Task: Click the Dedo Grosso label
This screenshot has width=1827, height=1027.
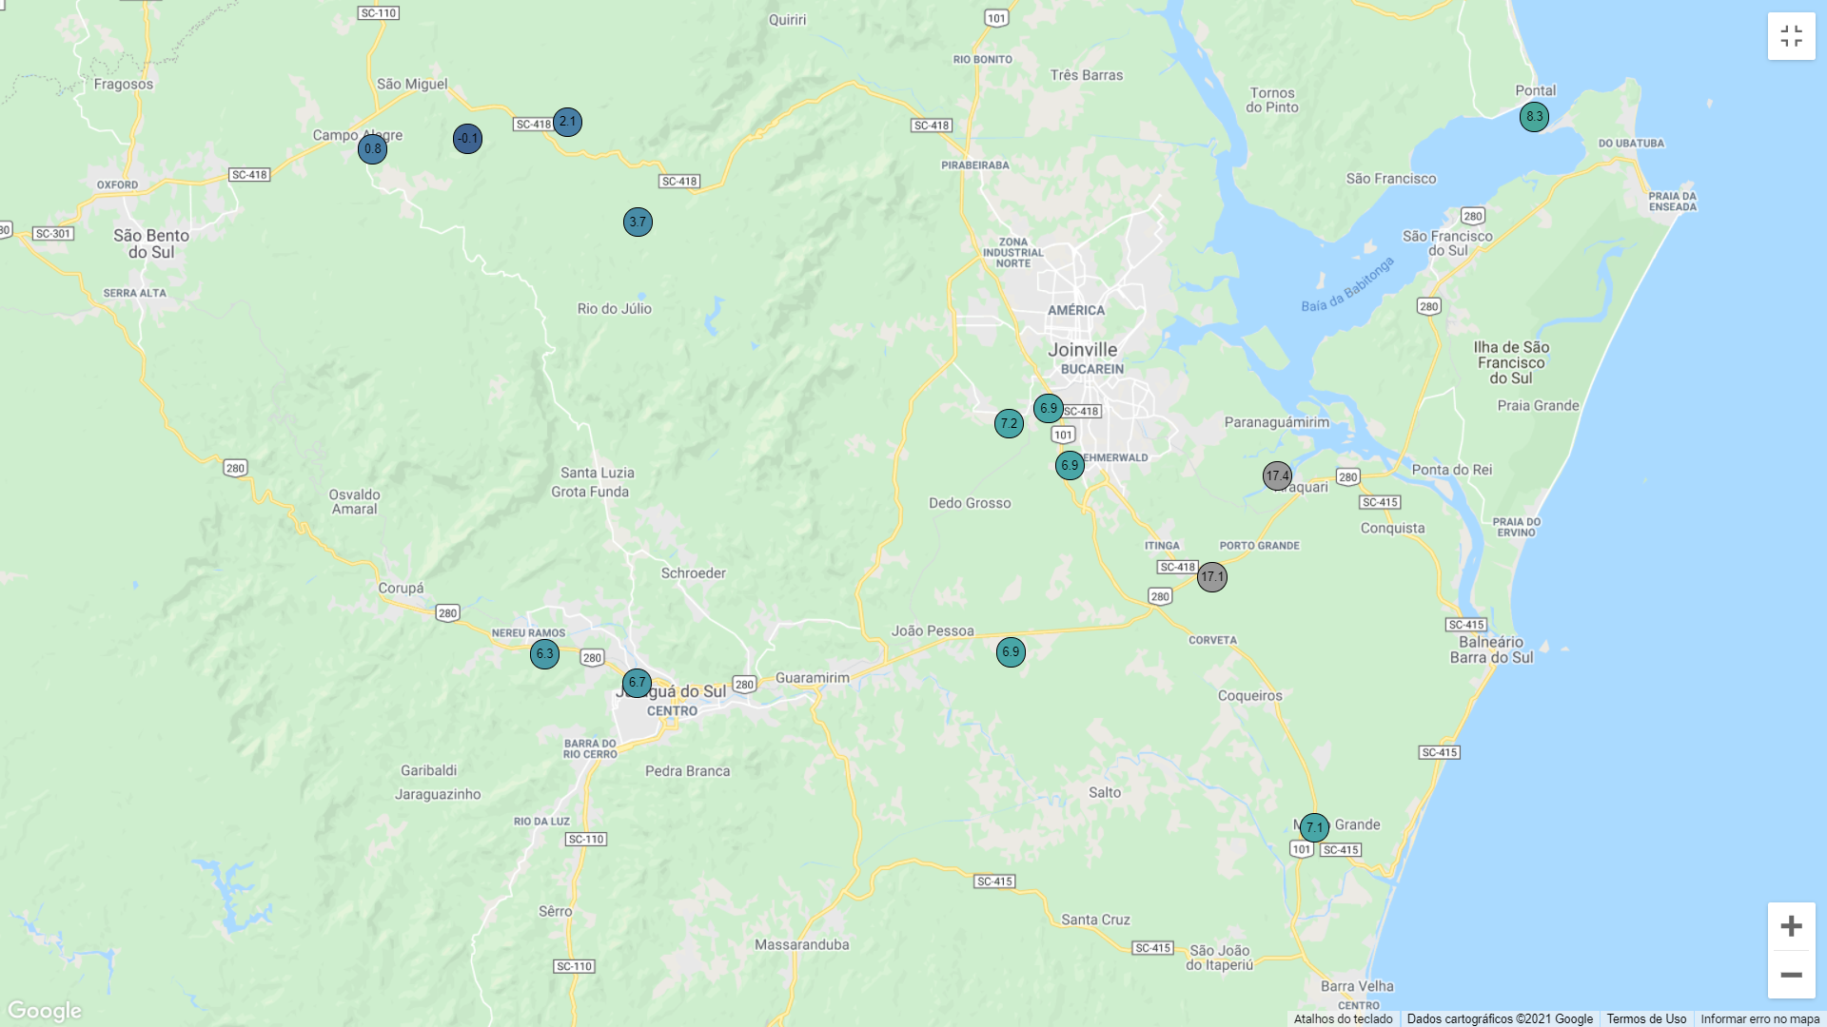Action: coord(970,504)
